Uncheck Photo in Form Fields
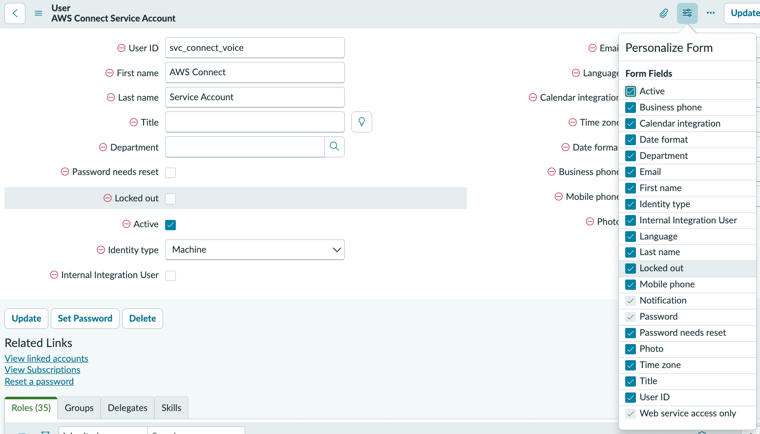The width and height of the screenshot is (760, 434). 631,349
